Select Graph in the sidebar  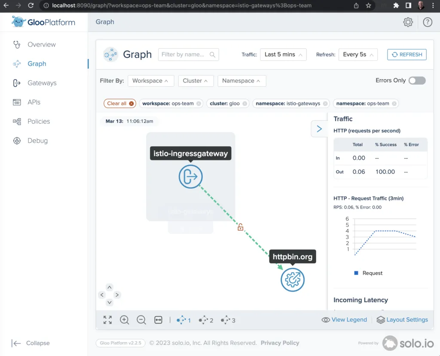point(37,64)
